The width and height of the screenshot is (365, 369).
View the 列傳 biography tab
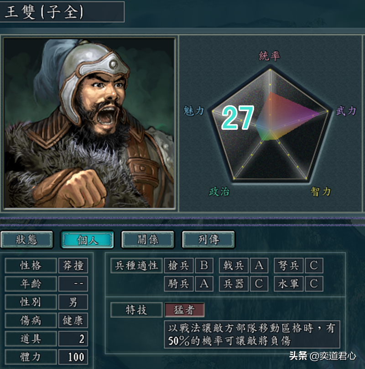point(209,240)
